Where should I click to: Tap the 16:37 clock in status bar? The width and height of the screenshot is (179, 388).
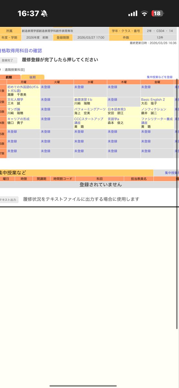coord(28,14)
